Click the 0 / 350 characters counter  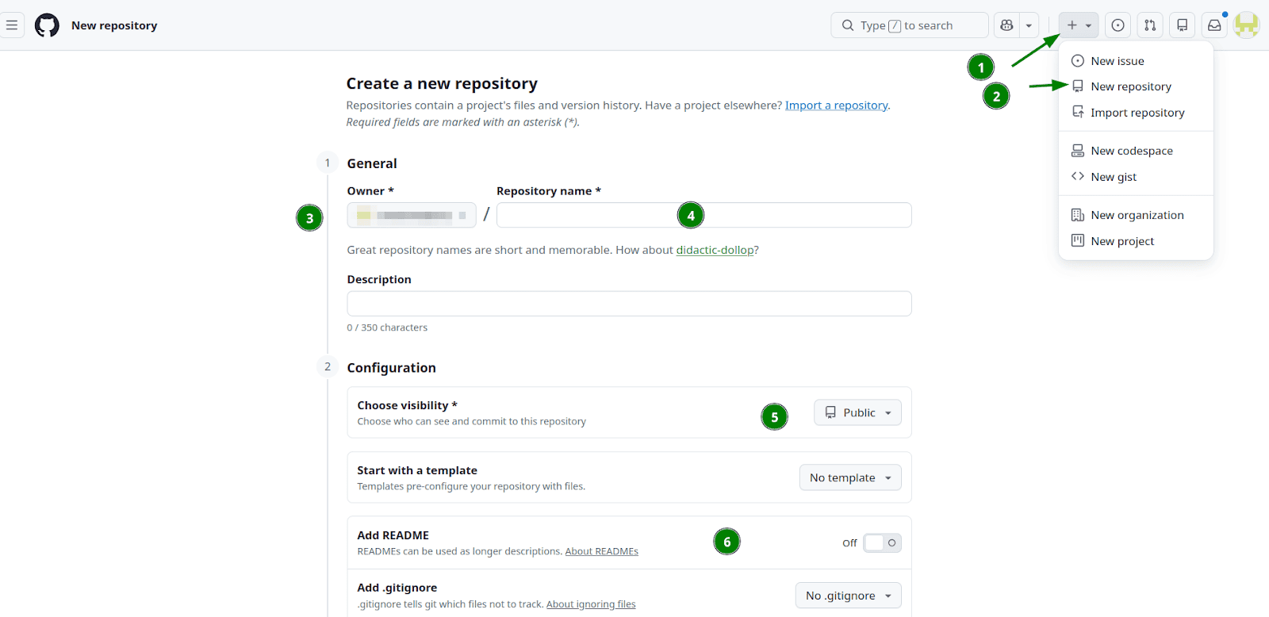pyautogui.click(x=387, y=328)
